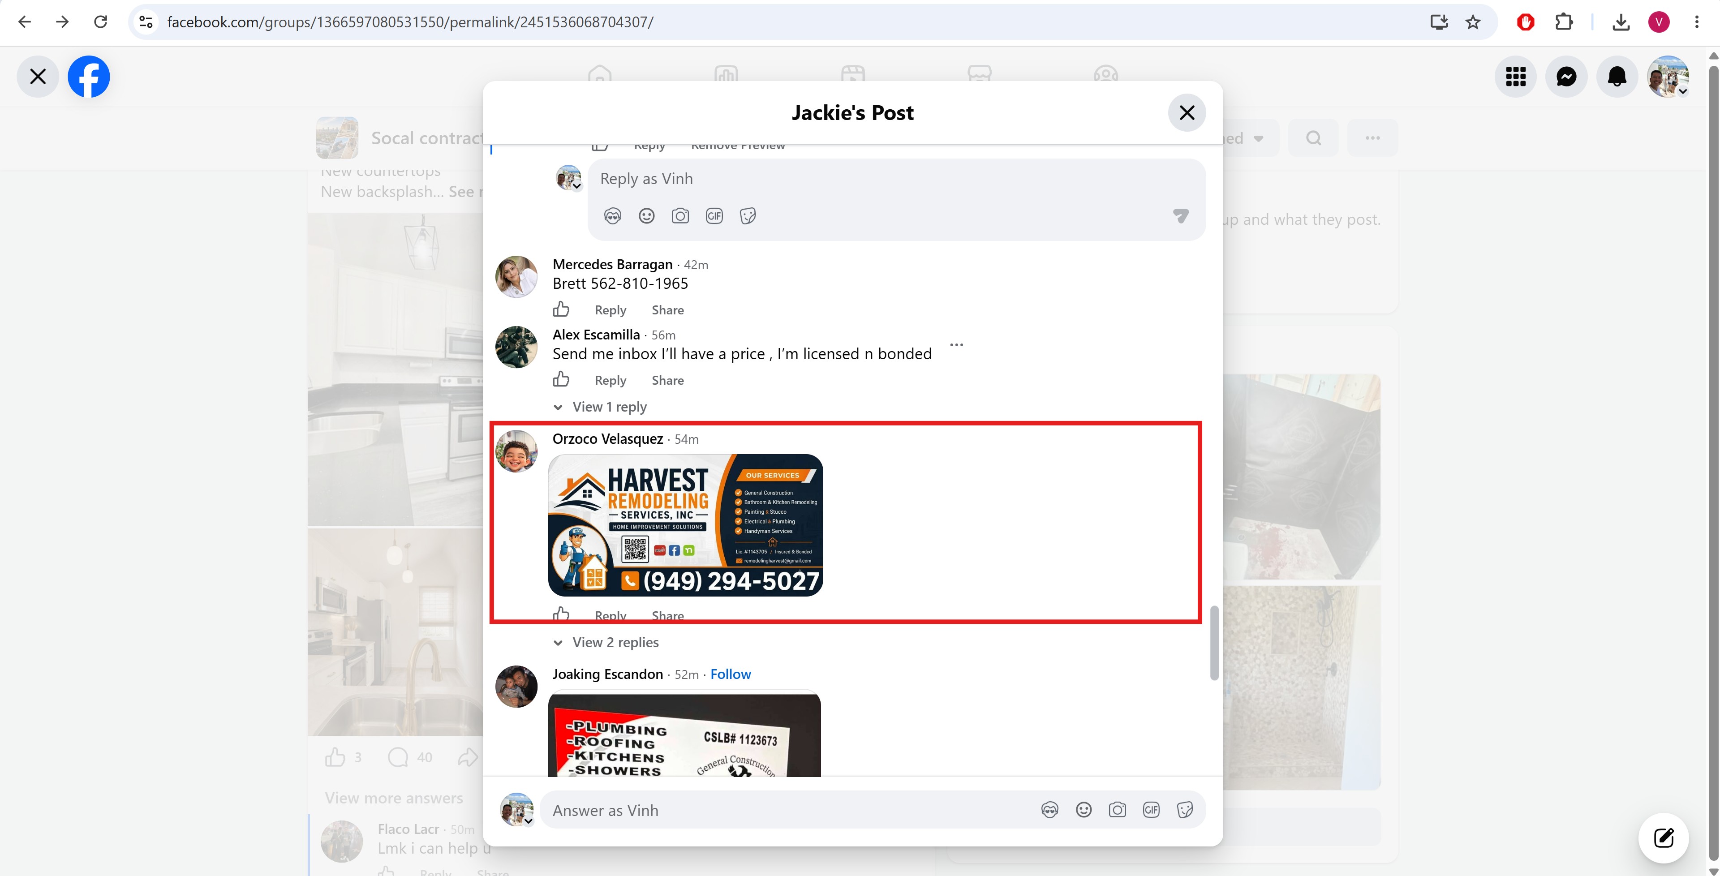Open the browser downloads icon
Screen dimensions: 1720x876
pyautogui.click(x=1621, y=22)
